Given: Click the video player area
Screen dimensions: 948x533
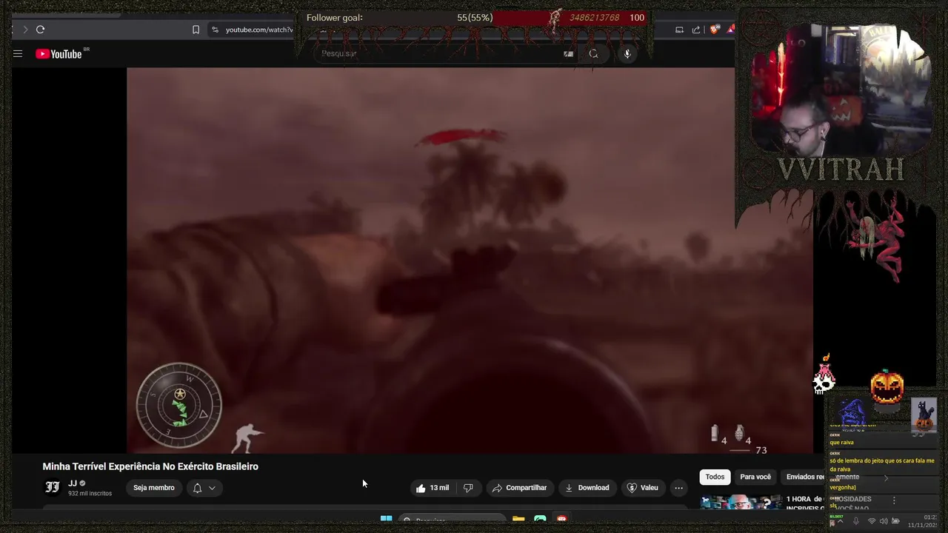Looking at the screenshot, I should 470,260.
